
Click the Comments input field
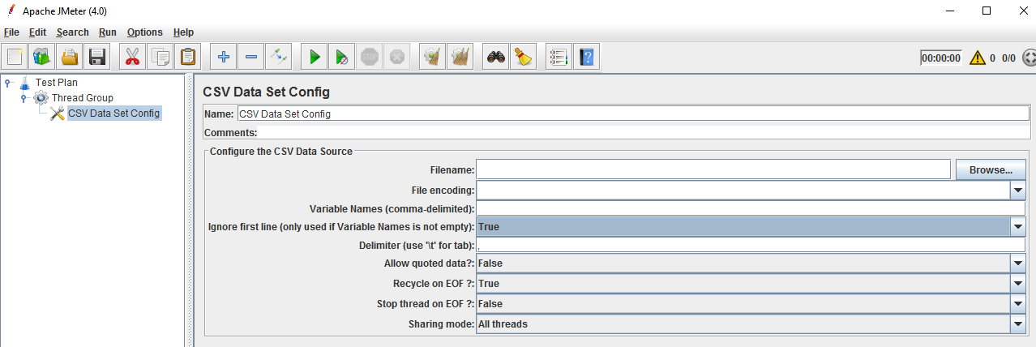644,133
